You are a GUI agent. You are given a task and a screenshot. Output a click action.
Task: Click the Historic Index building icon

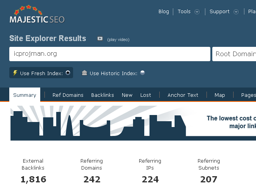point(84,73)
